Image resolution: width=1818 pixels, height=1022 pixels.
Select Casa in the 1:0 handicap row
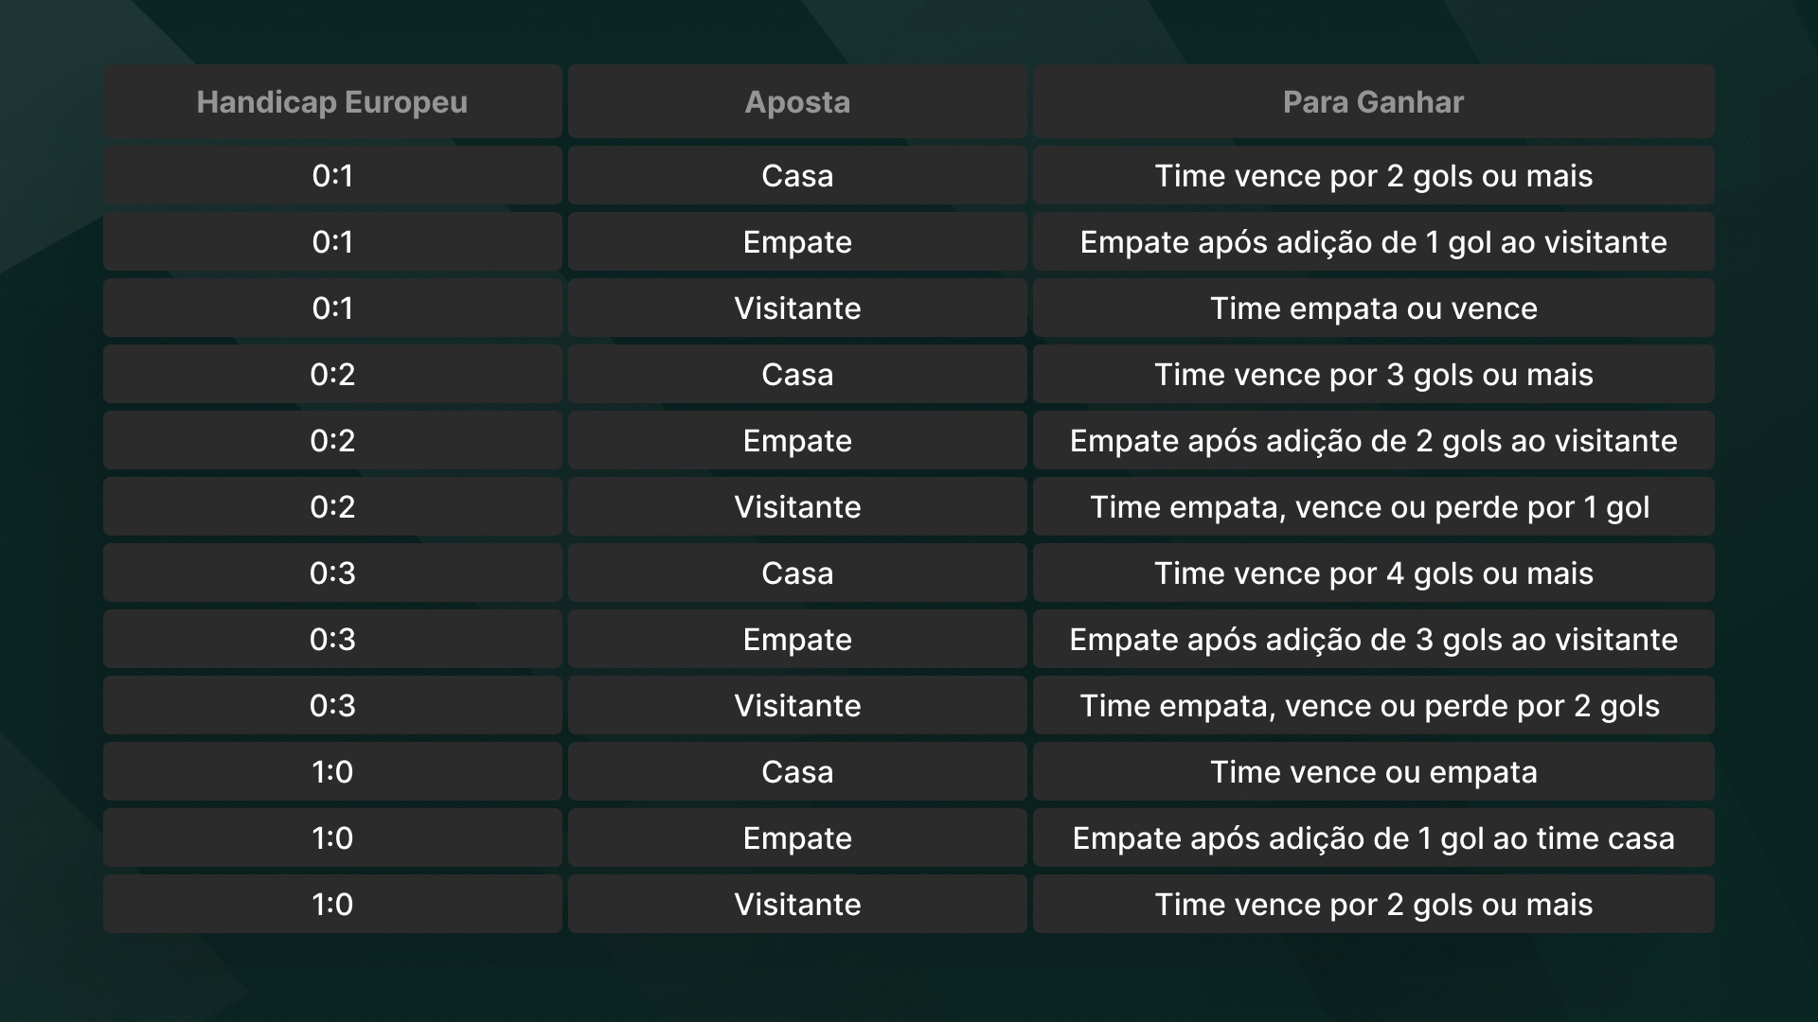point(797,772)
